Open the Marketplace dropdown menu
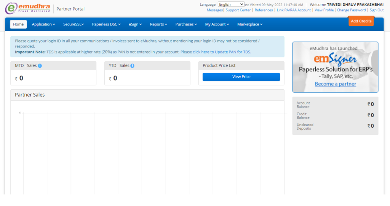Viewport: 390px width, 206px height. 250,24
